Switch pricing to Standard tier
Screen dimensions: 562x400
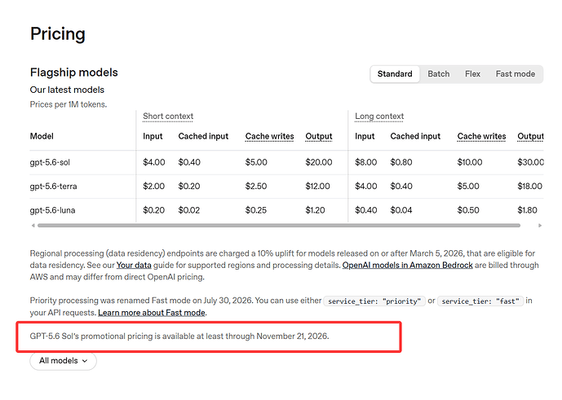tap(395, 74)
